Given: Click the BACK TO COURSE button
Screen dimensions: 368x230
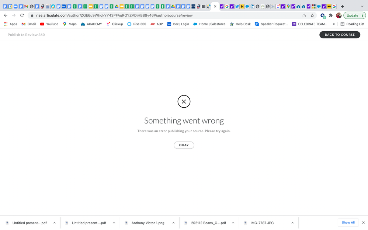Looking at the screenshot, I should coord(340,35).
